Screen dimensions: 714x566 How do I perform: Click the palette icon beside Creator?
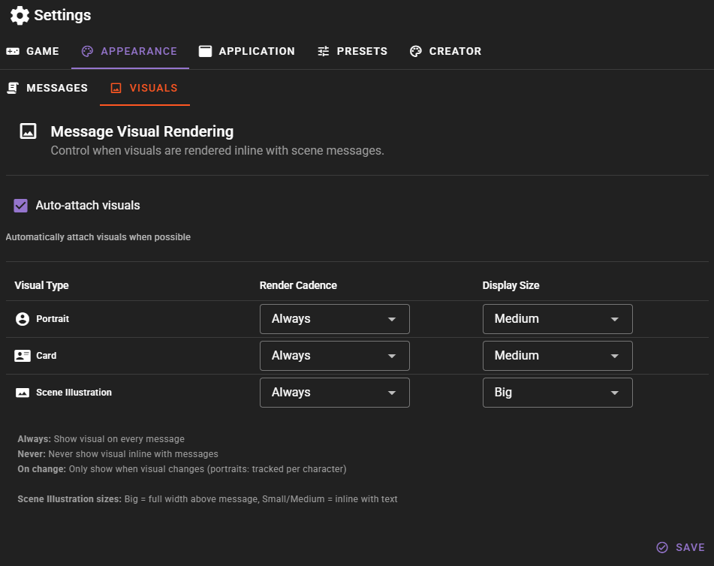(416, 51)
